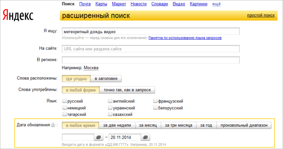Click the На сайте URL input field

click(151, 49)
